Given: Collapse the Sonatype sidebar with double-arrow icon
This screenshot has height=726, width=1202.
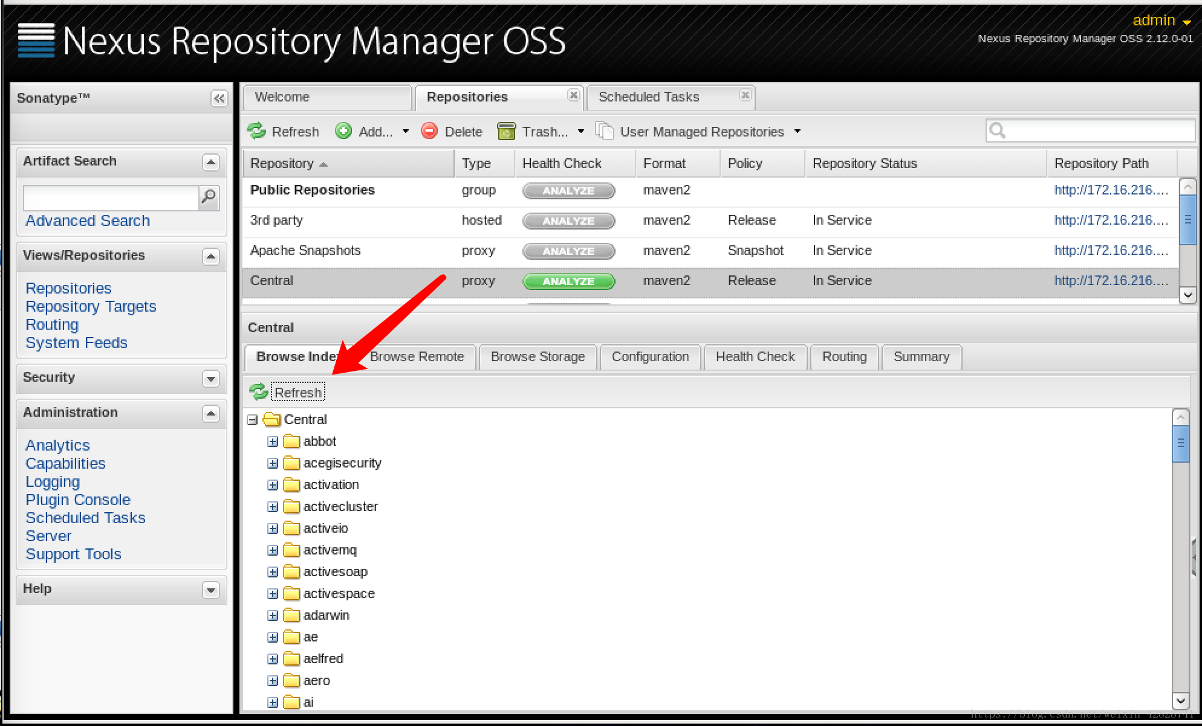Looking at the screenshot, I should click(219, 98).
